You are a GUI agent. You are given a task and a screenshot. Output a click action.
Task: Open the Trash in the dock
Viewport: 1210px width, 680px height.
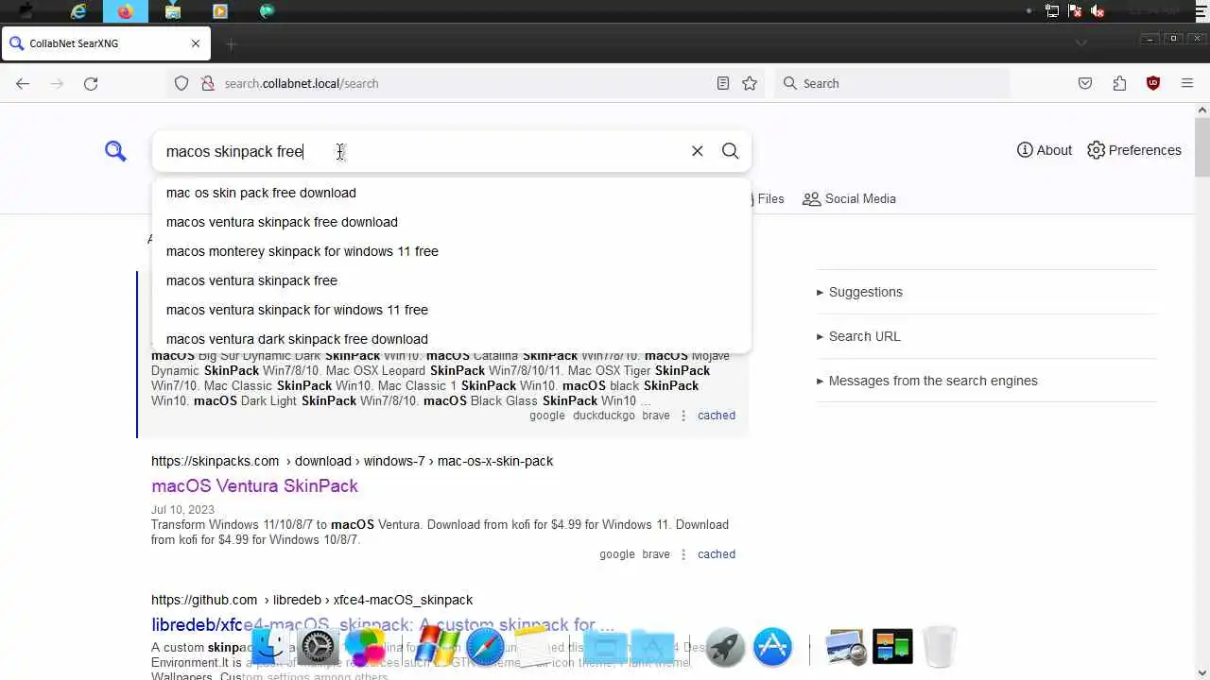tap(939, 647)
